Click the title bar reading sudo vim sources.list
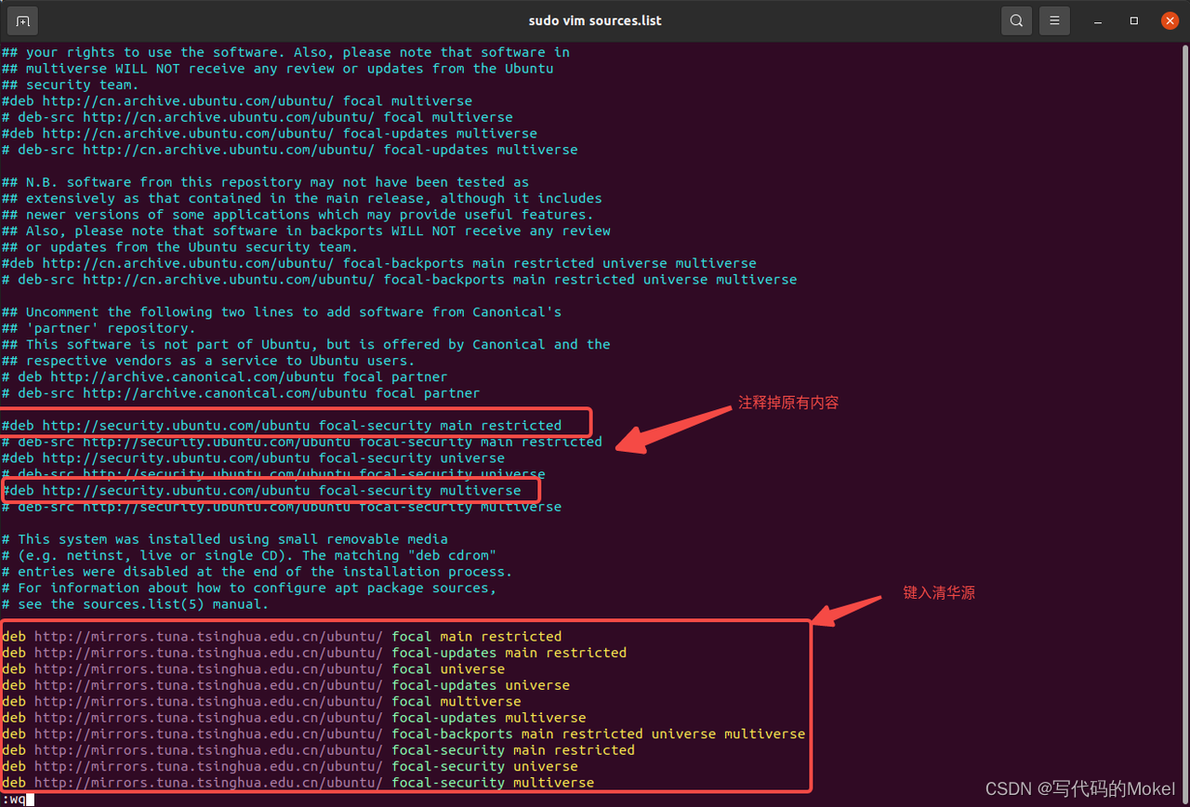Screen dimensions: 1190x807 coord(595,20)
